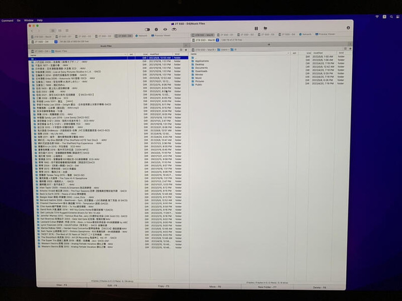Viewport: 402px width, 301px height.
Task: Toggle the hidden files switch in toolbar
Action: tap(147, 30)
